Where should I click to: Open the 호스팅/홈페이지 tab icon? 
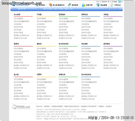click(50, 5)
